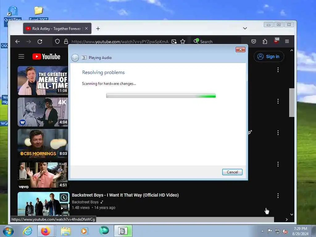Image resolution: width=316 pixels, height=237 pixels.
Task: Click the troubleshooter back arrow button
Action: coord(75,58)
